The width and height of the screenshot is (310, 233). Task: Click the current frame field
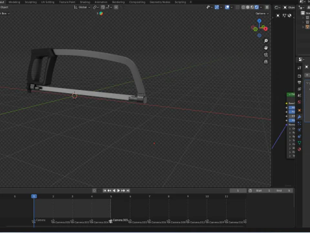[x=238, y=190]
